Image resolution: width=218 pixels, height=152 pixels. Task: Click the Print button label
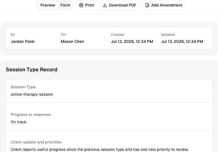89,5
